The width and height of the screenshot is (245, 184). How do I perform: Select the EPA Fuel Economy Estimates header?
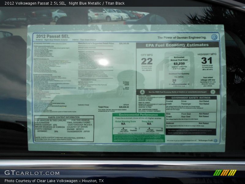tap(177, 45)
